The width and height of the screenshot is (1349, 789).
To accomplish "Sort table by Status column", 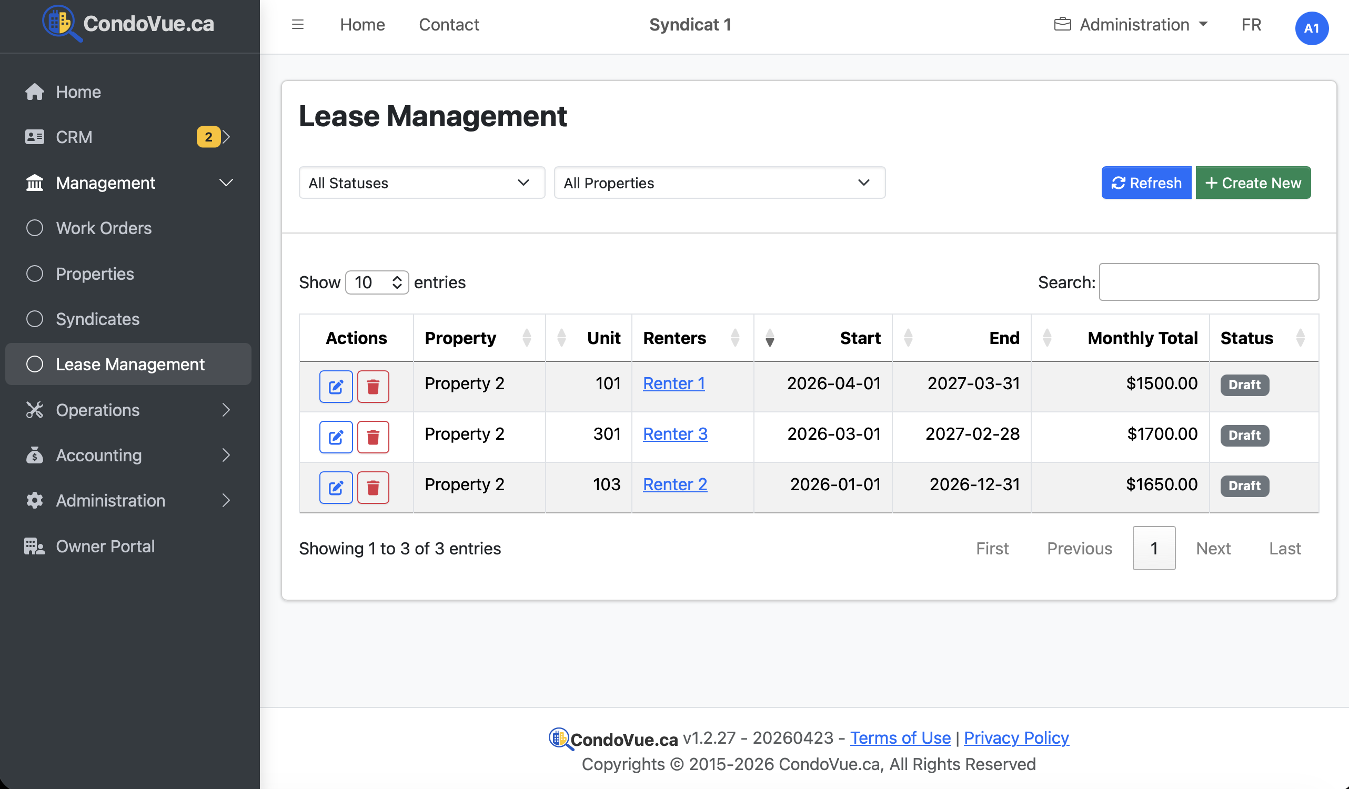I will [1263, 338].
